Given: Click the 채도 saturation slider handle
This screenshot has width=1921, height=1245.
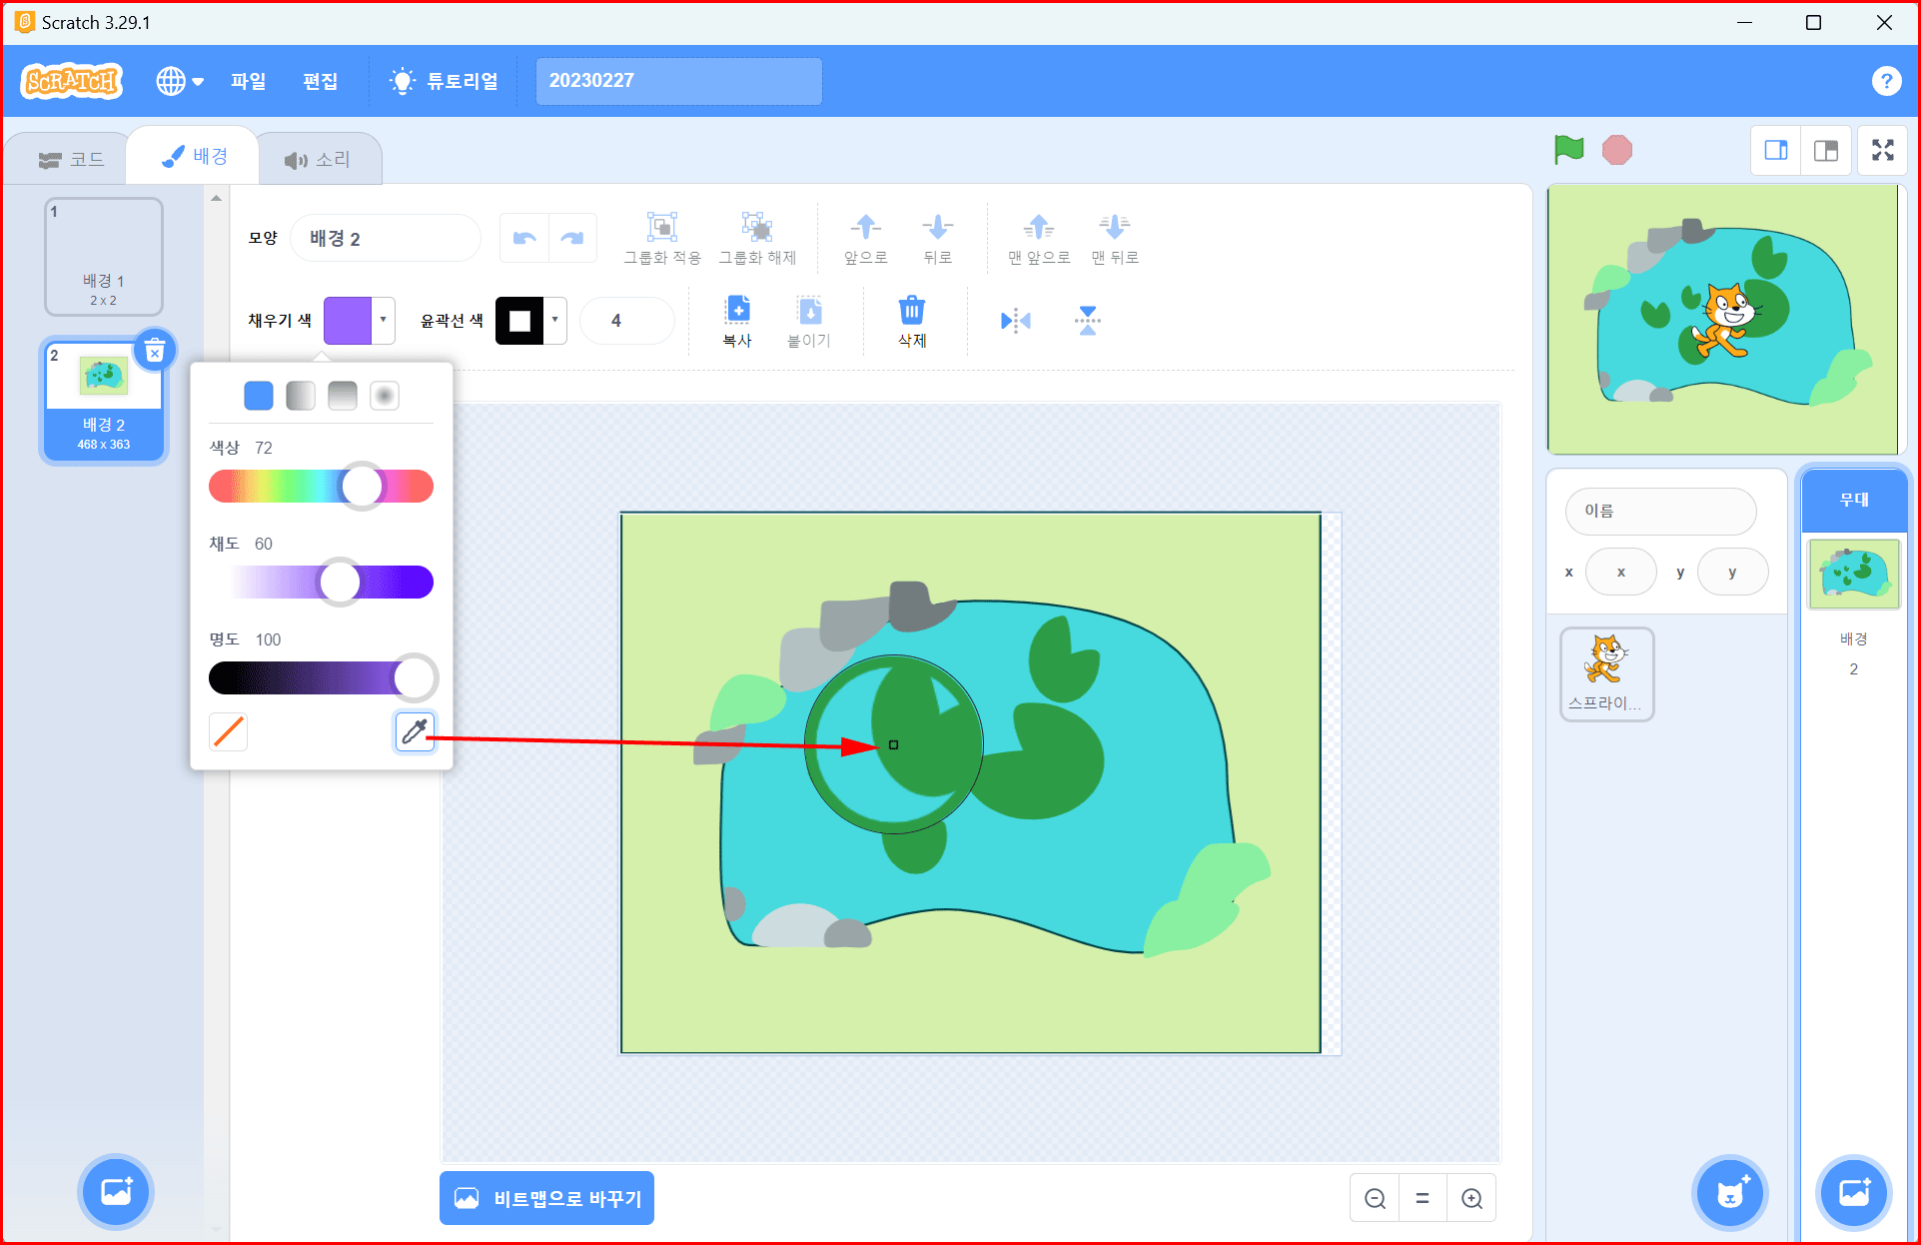Looking at the screenshot, I should 340,582.
